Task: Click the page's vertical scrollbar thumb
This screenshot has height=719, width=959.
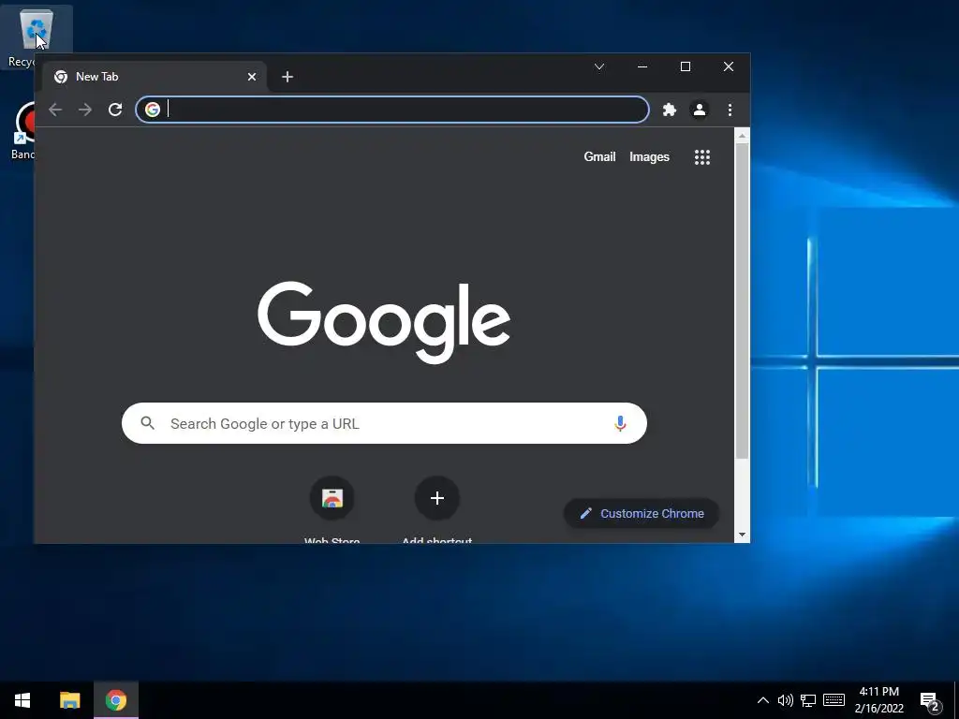Action: pyautogui.click(x=742, y=301)
